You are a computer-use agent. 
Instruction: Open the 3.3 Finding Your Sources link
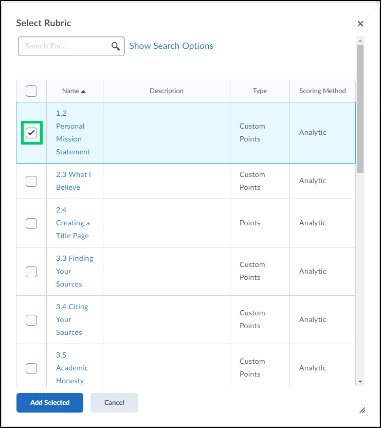75,271
